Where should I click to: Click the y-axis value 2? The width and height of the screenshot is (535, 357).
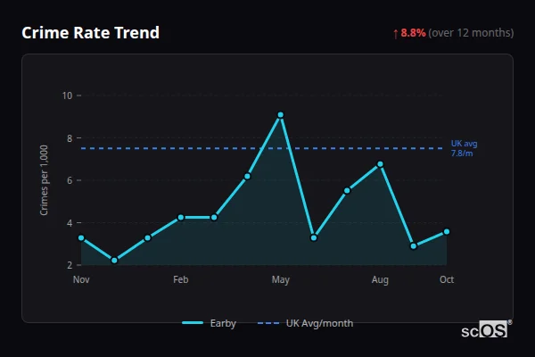70,265
